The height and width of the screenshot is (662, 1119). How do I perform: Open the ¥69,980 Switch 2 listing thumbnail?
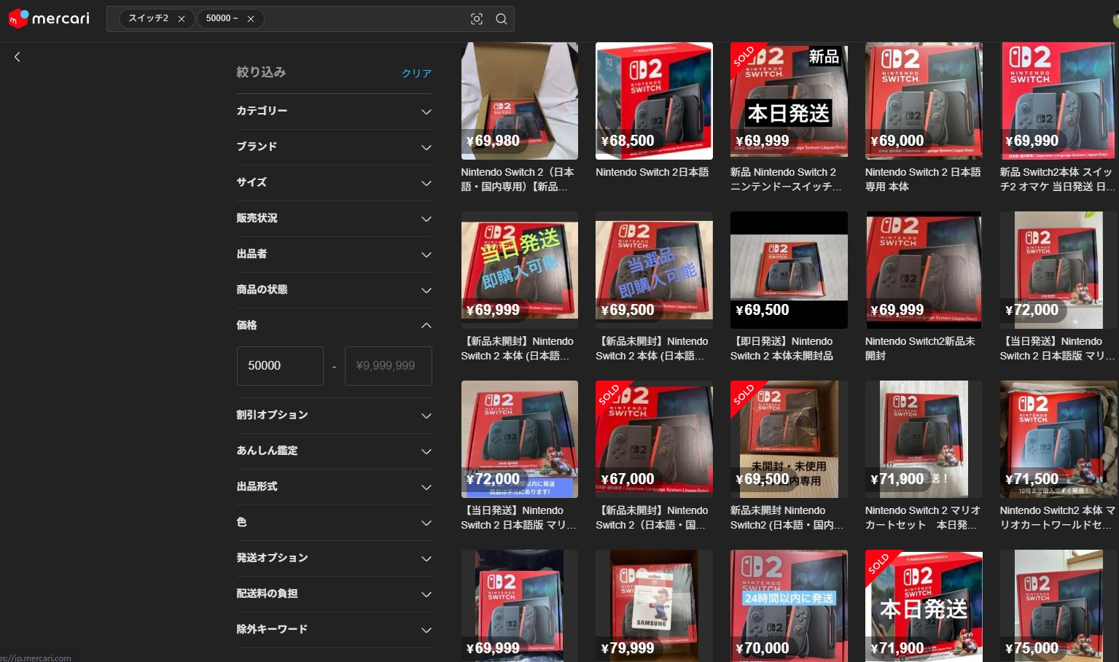point(520,101)
